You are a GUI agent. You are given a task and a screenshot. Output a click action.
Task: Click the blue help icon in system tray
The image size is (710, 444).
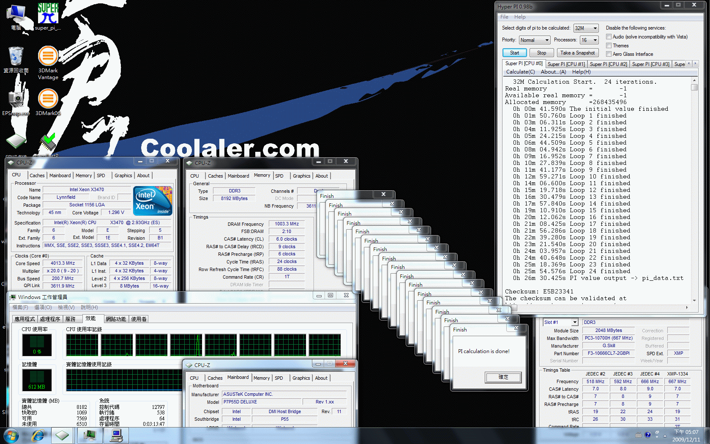click(x=648, y=435)
